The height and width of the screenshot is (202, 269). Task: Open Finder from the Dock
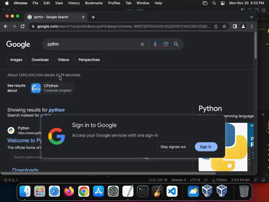[25, 191]
